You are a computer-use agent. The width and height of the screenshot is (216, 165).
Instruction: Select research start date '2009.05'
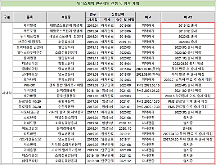click(93, 80)
